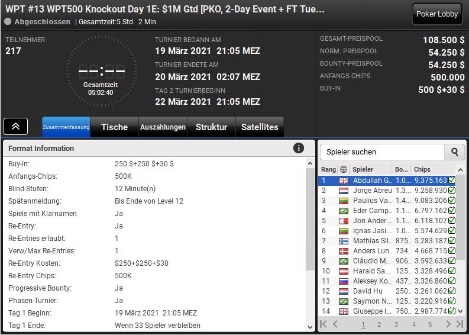Select Aleksey Ko.. player name in ranking list
This screenshot has width=469, height=335.
click(371, 281)
